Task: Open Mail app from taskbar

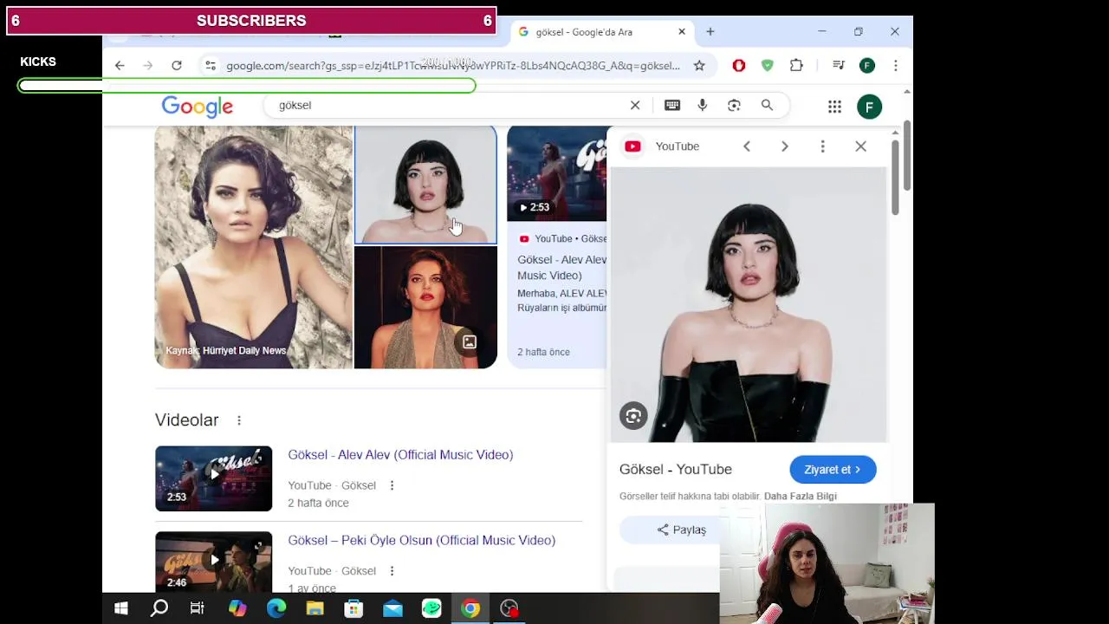Action: (392, 608)
